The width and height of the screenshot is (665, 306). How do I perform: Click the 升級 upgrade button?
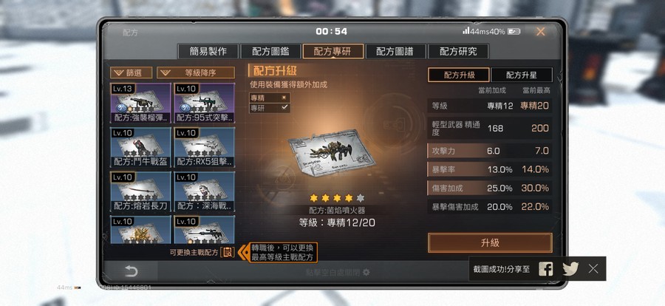click(490, 242)
